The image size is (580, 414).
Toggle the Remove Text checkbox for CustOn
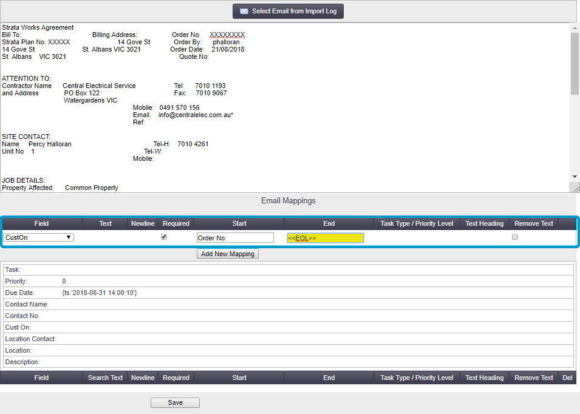[x=515, y=237]
